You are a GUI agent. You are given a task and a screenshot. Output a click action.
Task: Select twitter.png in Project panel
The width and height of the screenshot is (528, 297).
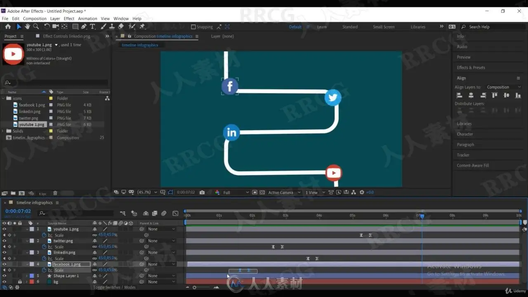pos(28,118)
